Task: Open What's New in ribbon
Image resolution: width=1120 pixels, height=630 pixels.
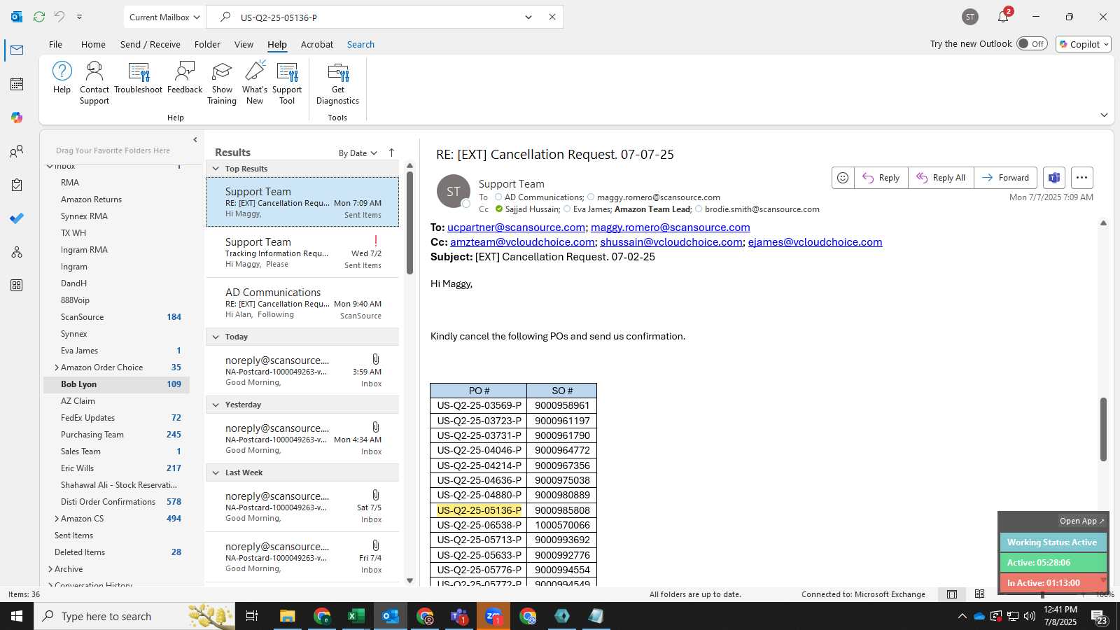Action: 255,83
